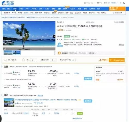Image resolution: width=129 pixels, height=122 pixels.
Task: Open the room quantity dropdown
Action: point(73,113)
